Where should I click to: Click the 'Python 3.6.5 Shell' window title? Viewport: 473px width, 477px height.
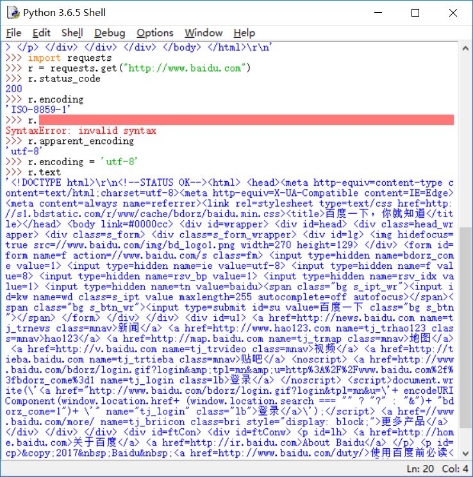pos(64,13)
